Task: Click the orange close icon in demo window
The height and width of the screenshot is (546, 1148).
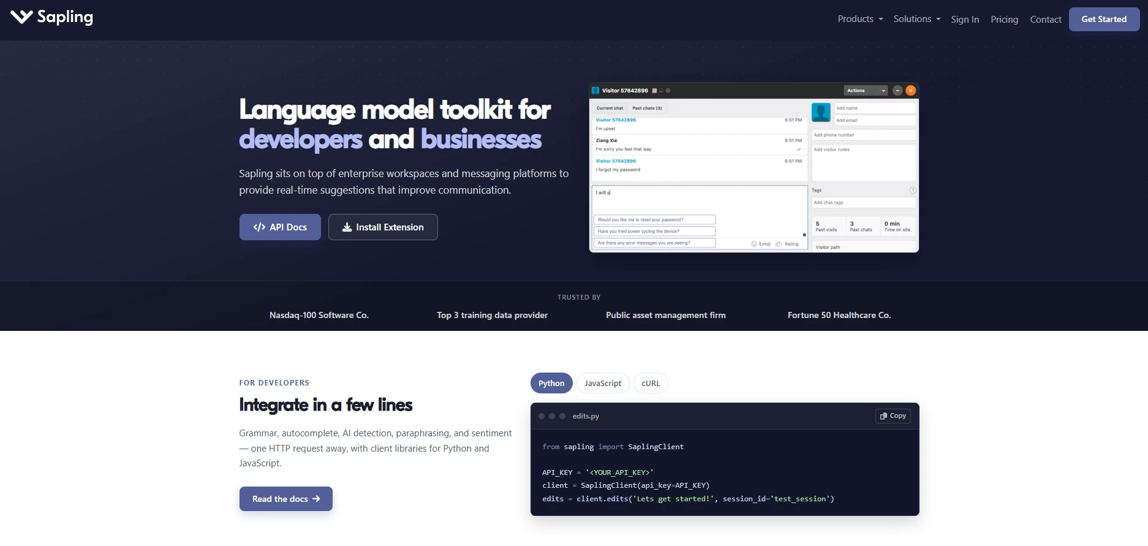Action: point(910,91)
